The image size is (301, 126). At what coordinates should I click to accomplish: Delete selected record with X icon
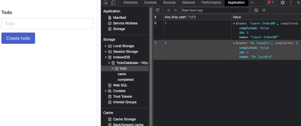coord(264,10)
